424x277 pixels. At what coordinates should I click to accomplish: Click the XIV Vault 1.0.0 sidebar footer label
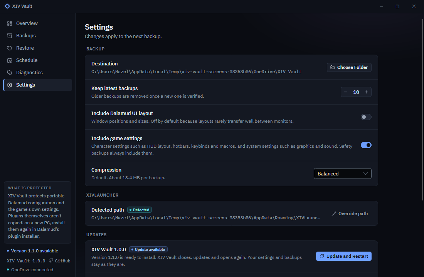(x=26, y=261)
